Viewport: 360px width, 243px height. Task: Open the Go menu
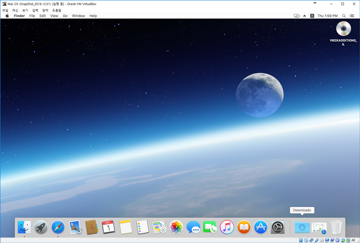pyautogui.click(x=65, y=16)
